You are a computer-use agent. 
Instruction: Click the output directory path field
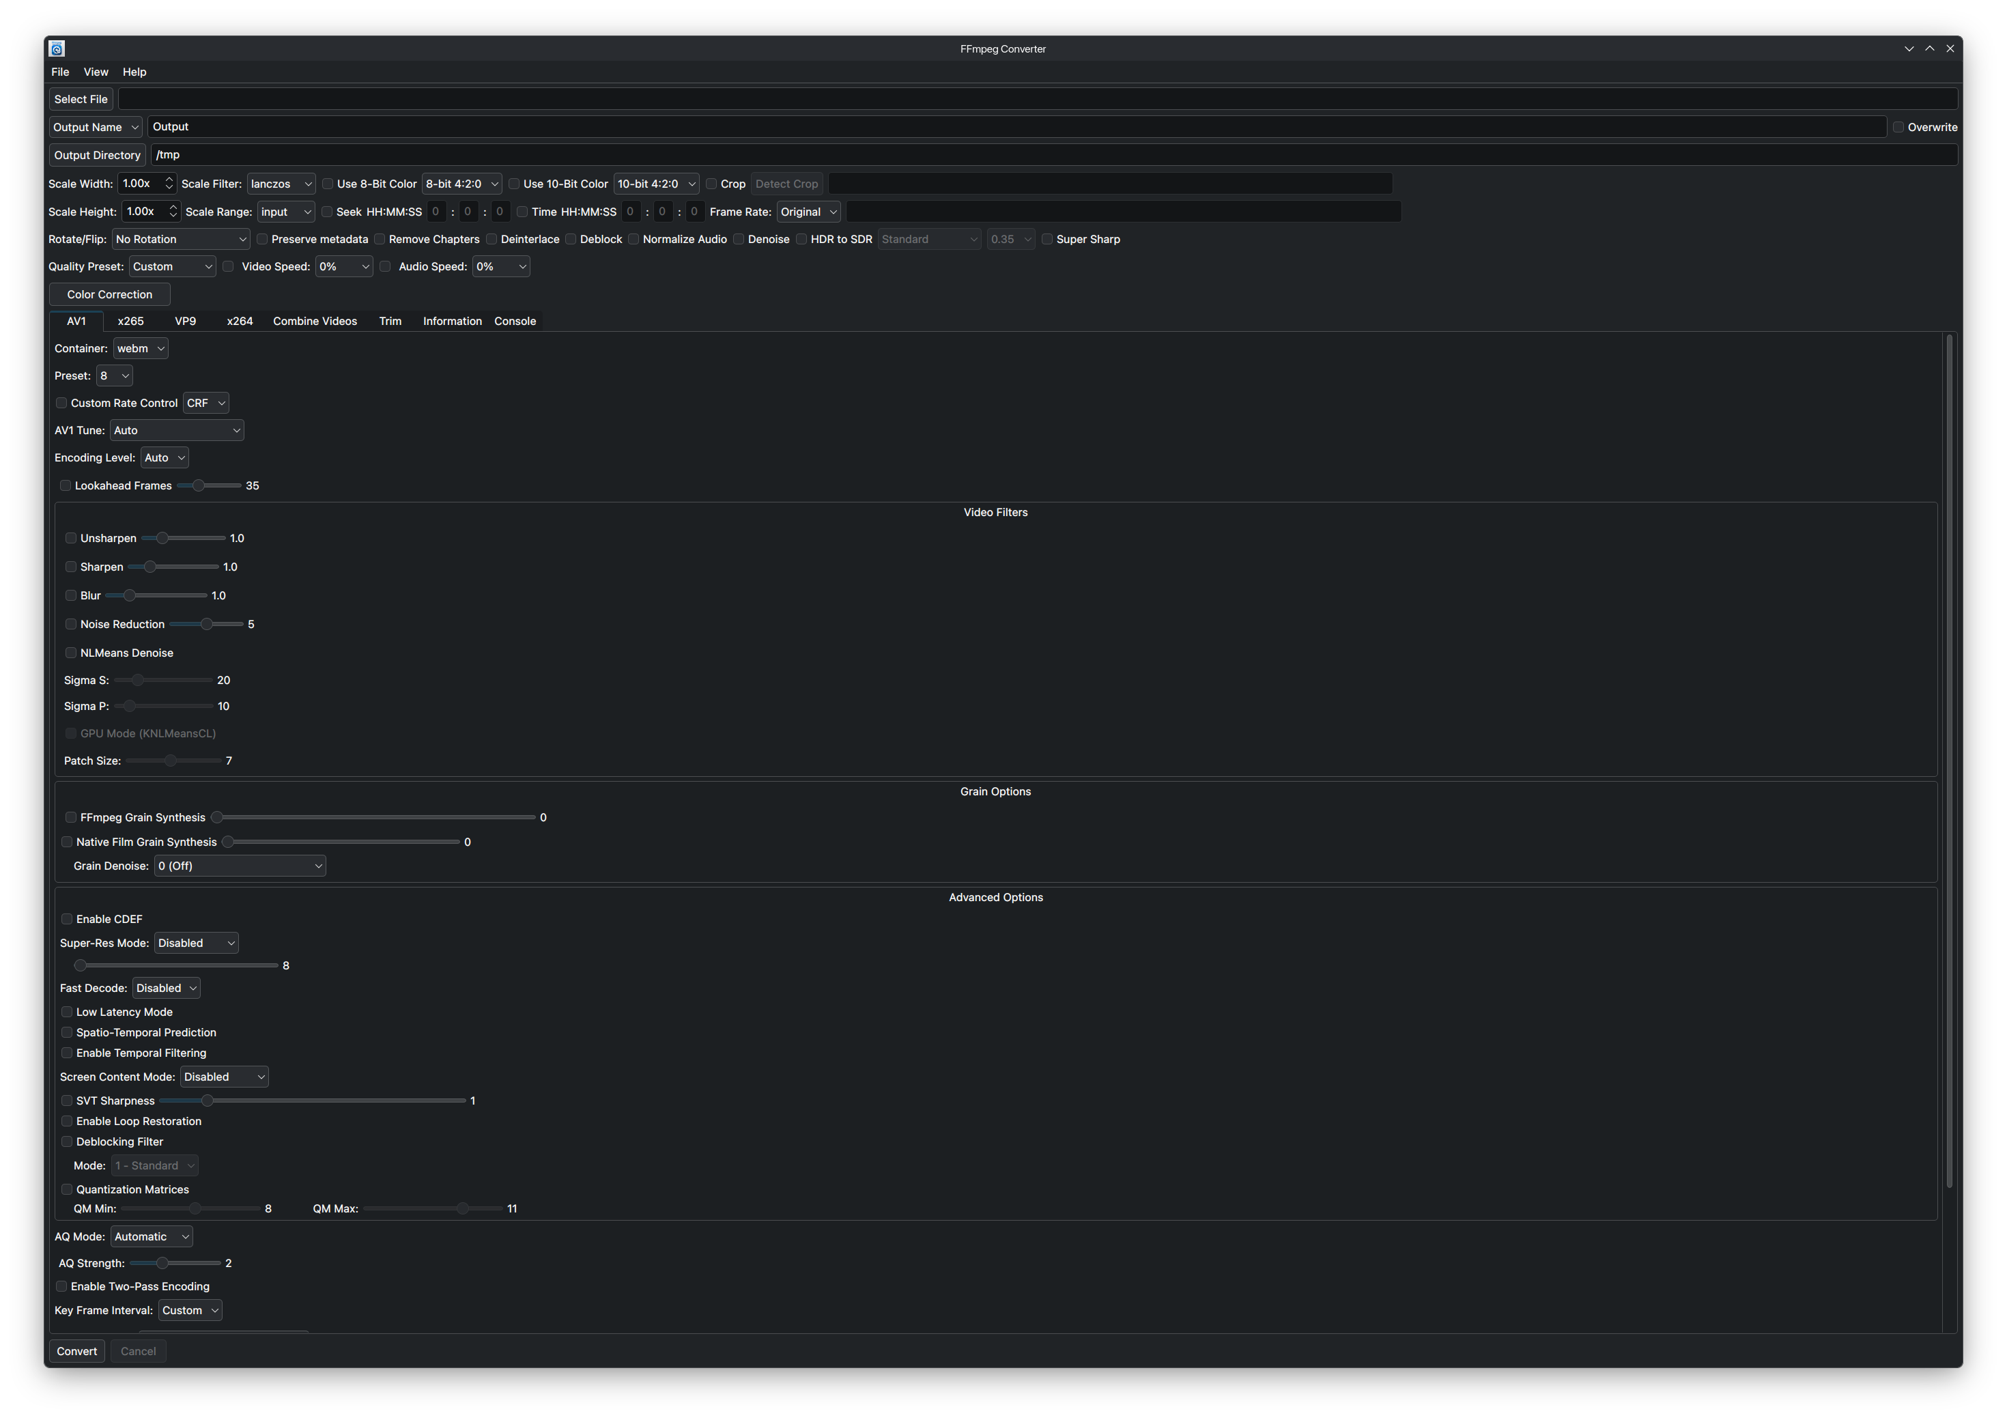pyautogui.click(x=1055, y=155)
